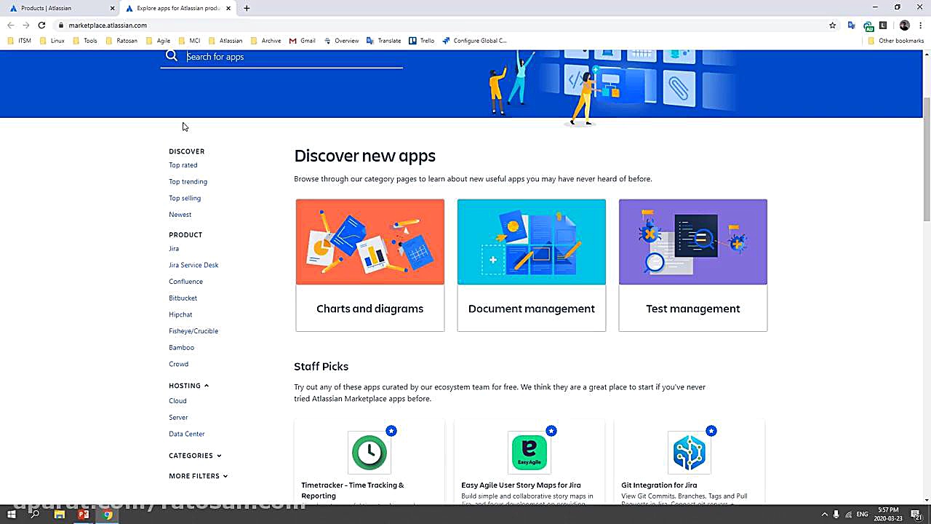Image resolution: width=931 pixels, height=524 pixels.
Task: Open a new browser tab
Action: pyautogui.click(x=247, y=8)
